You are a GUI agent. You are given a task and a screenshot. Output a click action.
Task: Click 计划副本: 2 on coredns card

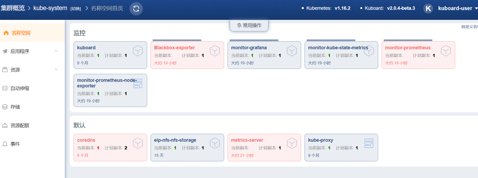[x=116, y=148]
